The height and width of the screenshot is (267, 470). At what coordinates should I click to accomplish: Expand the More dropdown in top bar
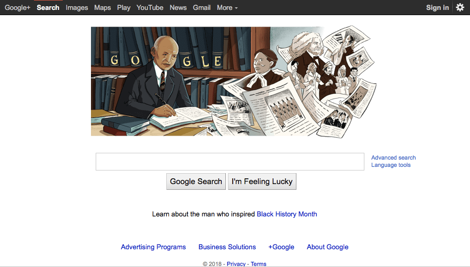click(227, 8)
